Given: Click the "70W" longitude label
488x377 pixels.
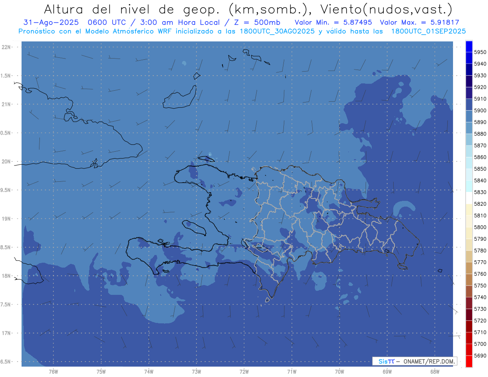Looking at the screenshot, I should tap(340, 371).
